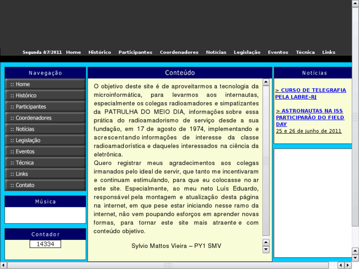359x269 pixels.
Task: Click the ':: Contato' sidebar button
Action: click(45, 185)
